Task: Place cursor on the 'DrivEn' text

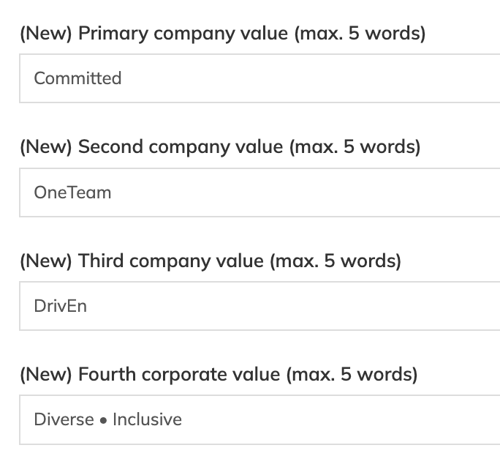Action: coord(60,306)
